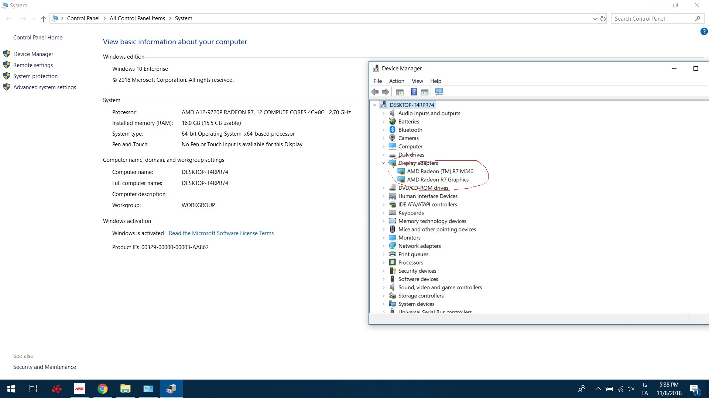Collapse the Display adapters tree node

pos(383,163)
